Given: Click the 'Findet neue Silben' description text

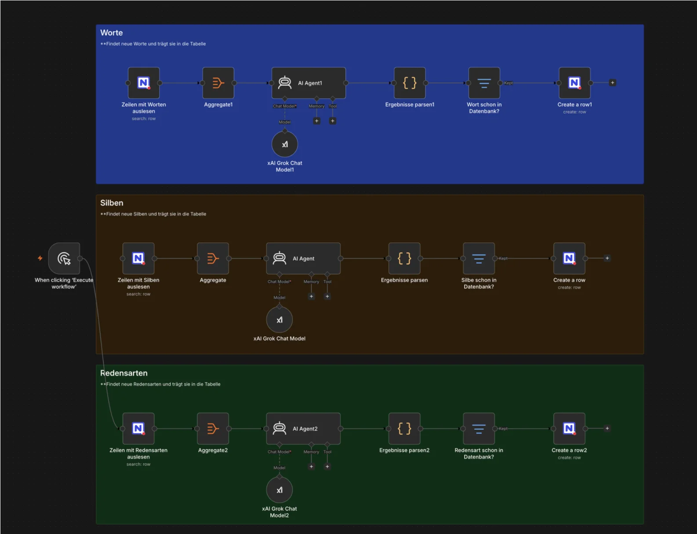Looking at the screenshot, I should click(153, 214).
